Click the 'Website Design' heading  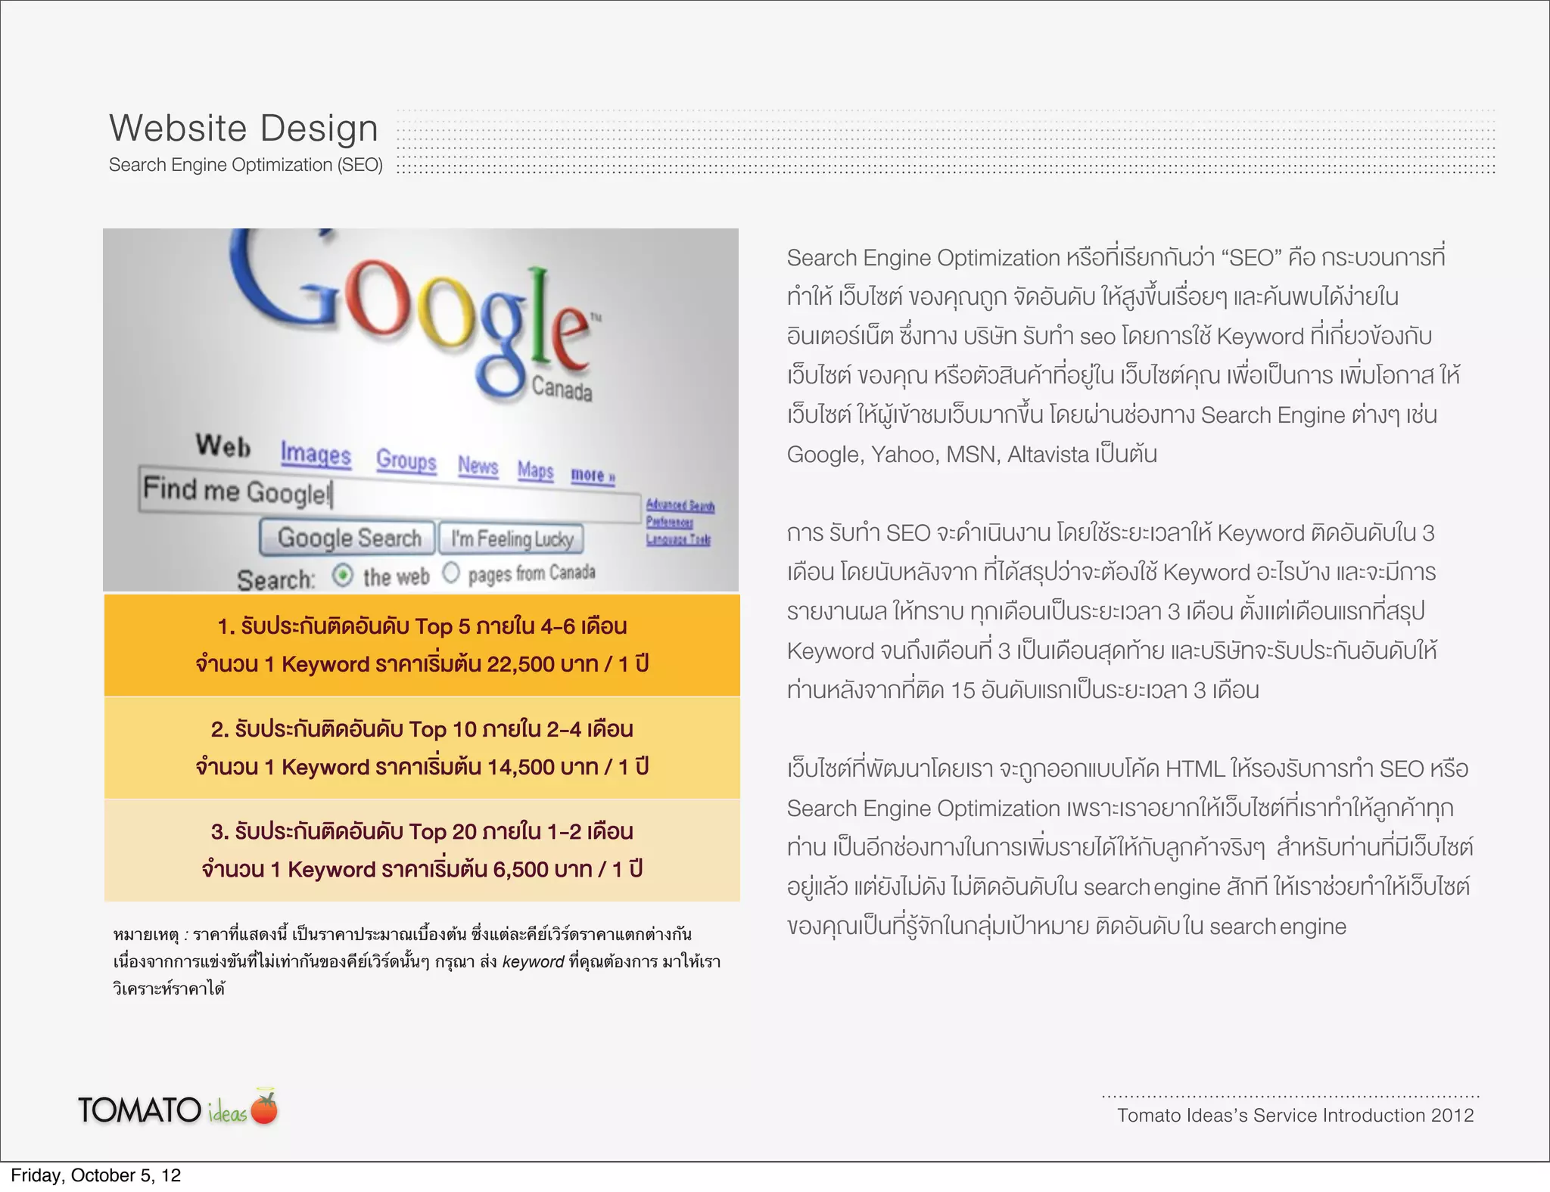click(244, 128)
